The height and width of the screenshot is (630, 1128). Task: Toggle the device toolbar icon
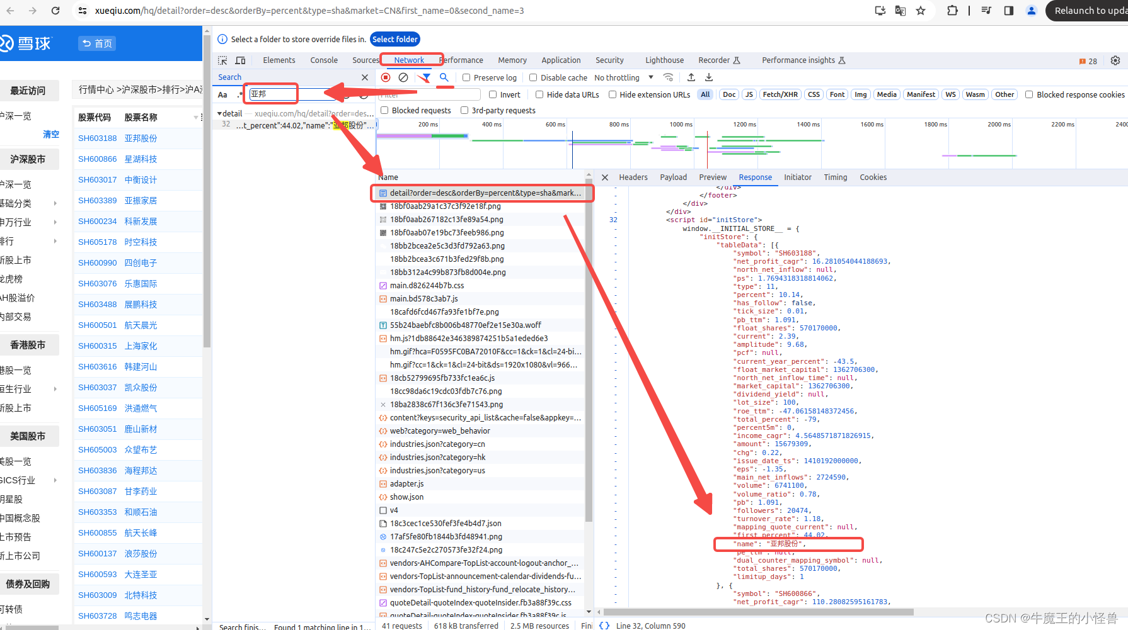point(240,60)
